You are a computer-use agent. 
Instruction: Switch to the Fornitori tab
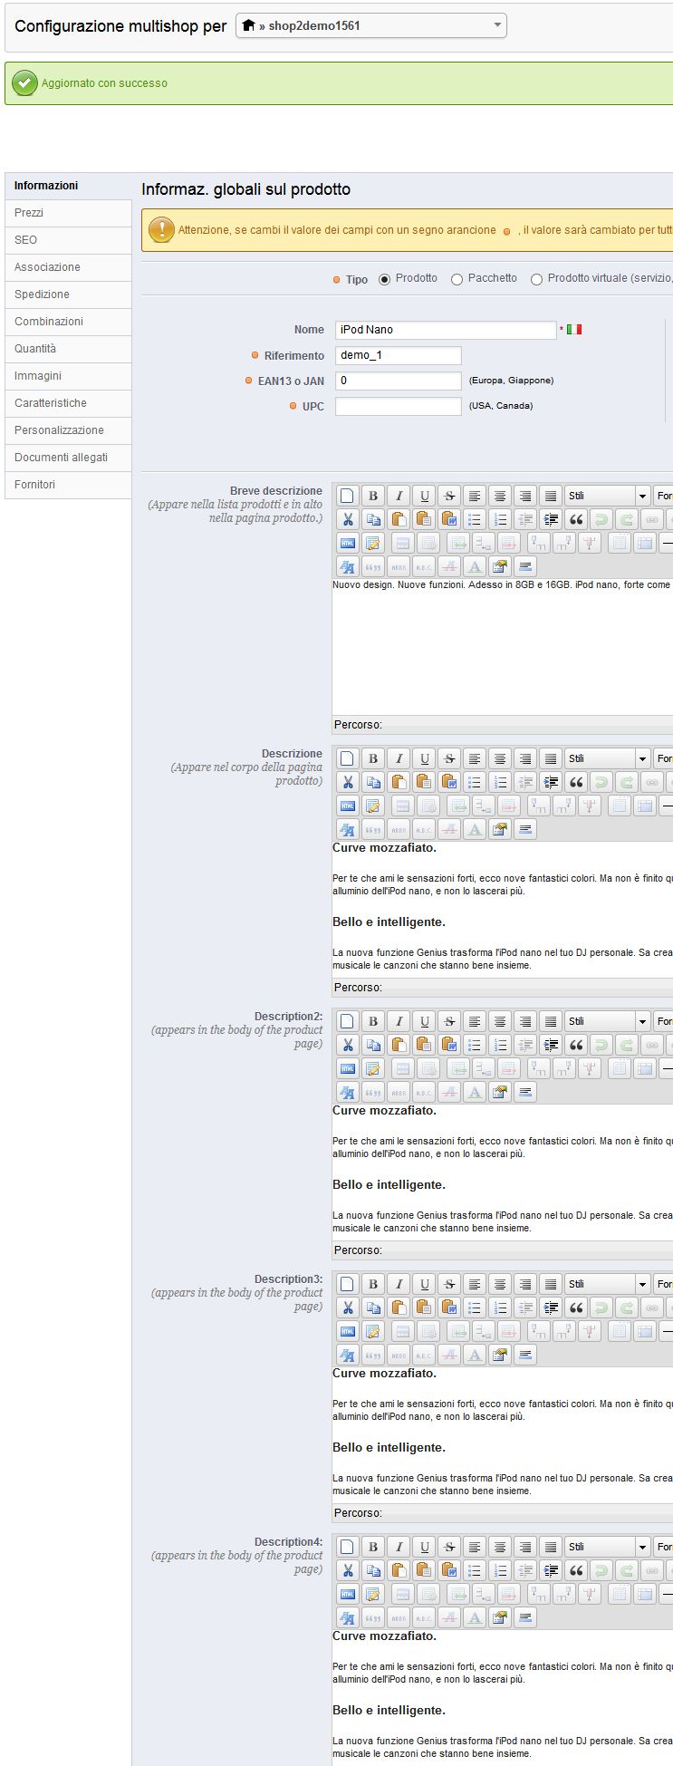click(x=68, y=485)
